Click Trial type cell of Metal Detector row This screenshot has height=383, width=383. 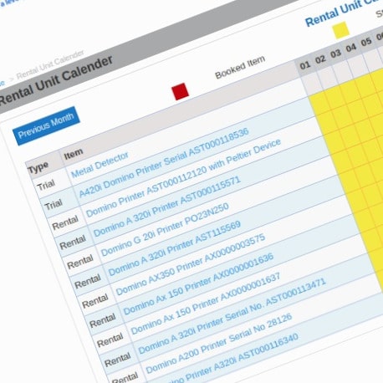pos(46,185)
